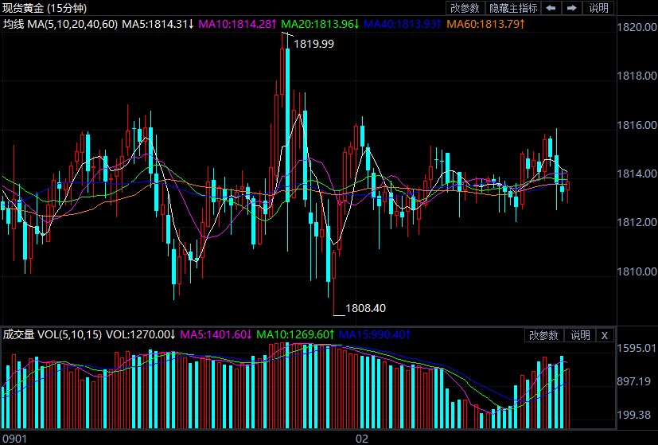Click the VOL:1270.00 value
This screenshot has height=445, width=658.
click(x=141, y=335)
